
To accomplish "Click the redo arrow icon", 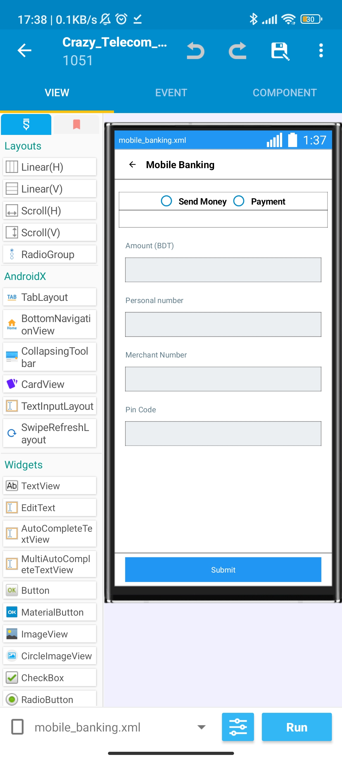I will [x=237, y=51].
